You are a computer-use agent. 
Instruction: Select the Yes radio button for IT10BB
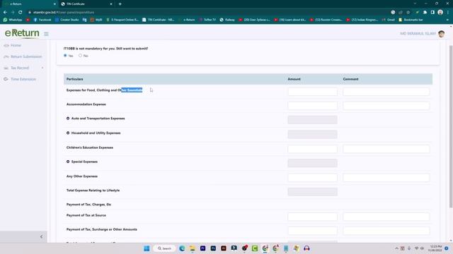point(65,56)
